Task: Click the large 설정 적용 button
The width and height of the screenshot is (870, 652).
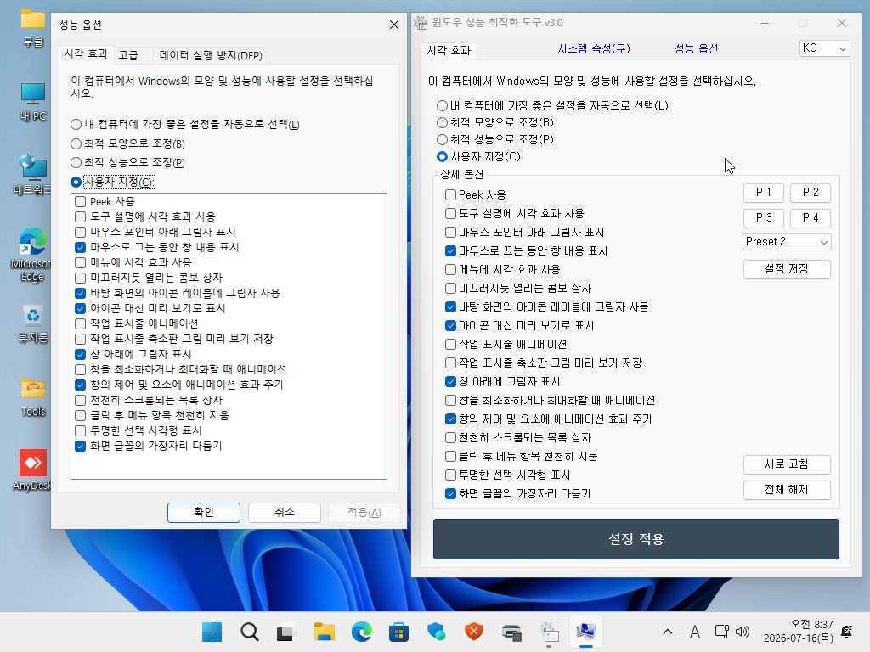Action: point(636,539)
